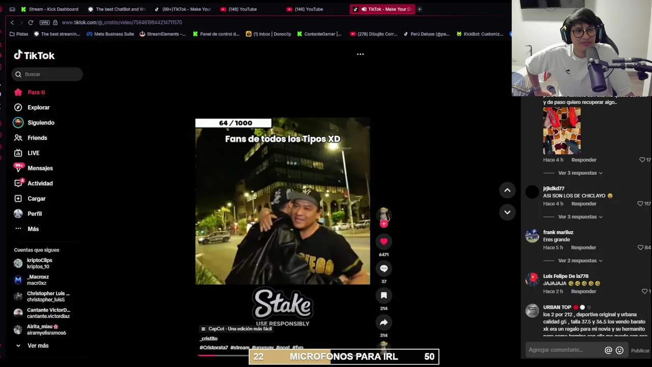Save video with bookmark icon
The image size is (652, 367).
click(x=384, y=296)
